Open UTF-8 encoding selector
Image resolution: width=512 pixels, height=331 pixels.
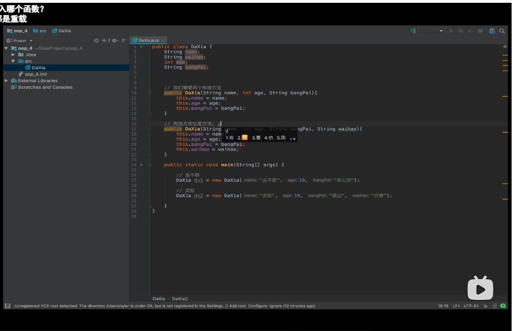(471, 306)
